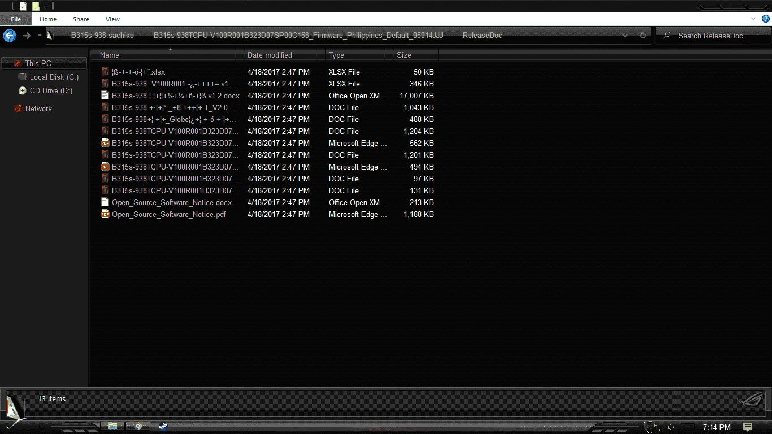Select Open_Source_Software_Notice.docx file name
Image resolution: width=772 pixels, height=434 pixels.
click(x=172, y=202)
